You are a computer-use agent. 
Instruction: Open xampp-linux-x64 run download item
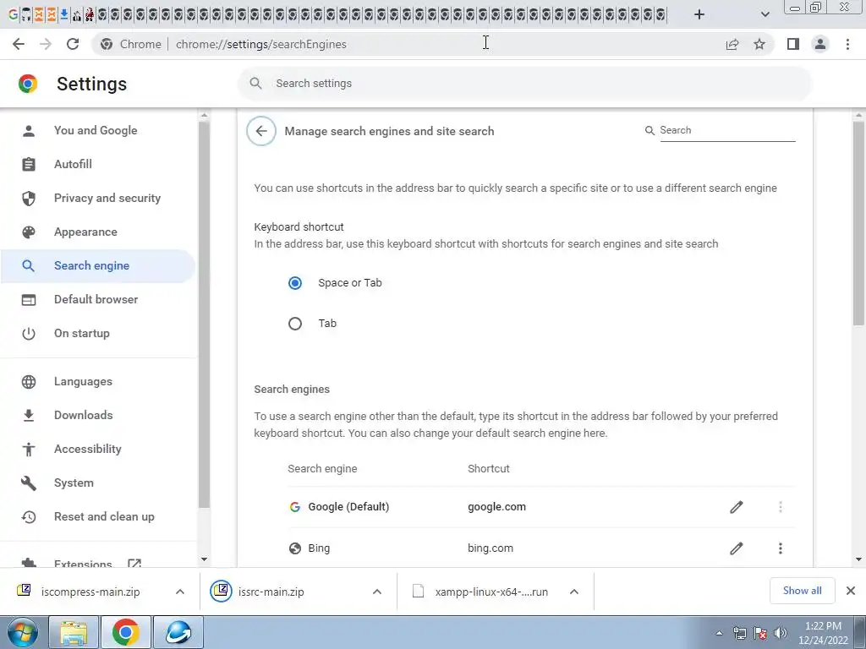click(491, 592)
